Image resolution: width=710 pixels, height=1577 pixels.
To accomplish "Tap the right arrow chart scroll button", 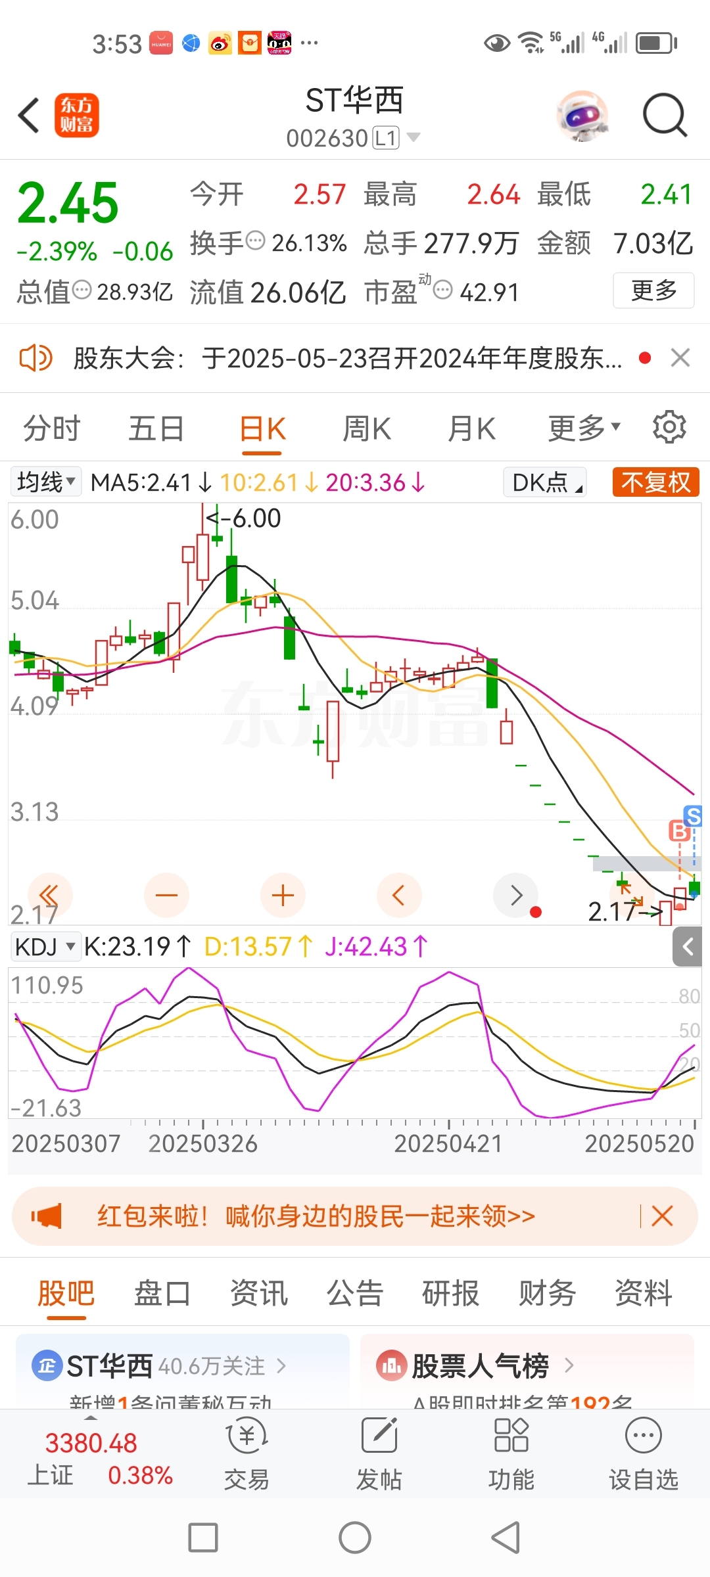I will (515, 895).
